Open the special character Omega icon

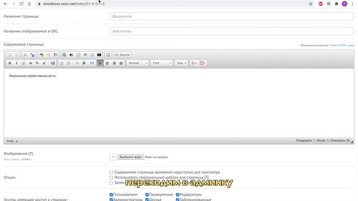[x=92, y=55]
